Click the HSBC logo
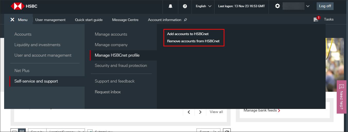Screen dimensions: 348x132 (24, 6)
